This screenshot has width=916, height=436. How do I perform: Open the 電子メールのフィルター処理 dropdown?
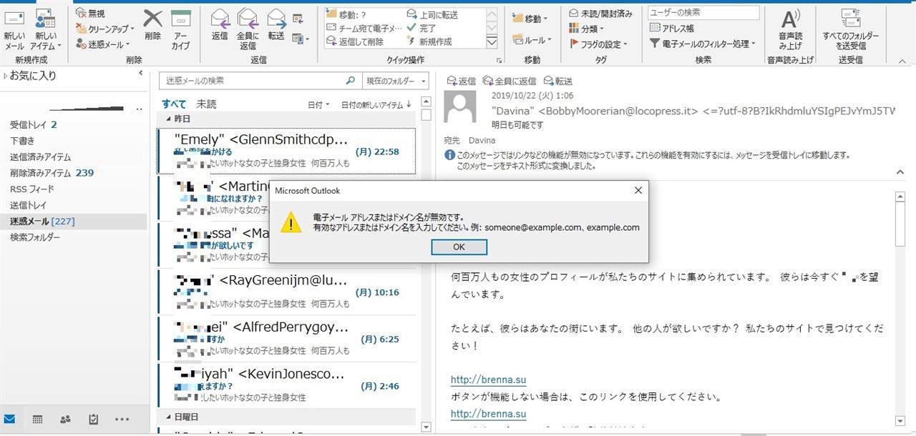pyautogui.click(x=703, y=44)
